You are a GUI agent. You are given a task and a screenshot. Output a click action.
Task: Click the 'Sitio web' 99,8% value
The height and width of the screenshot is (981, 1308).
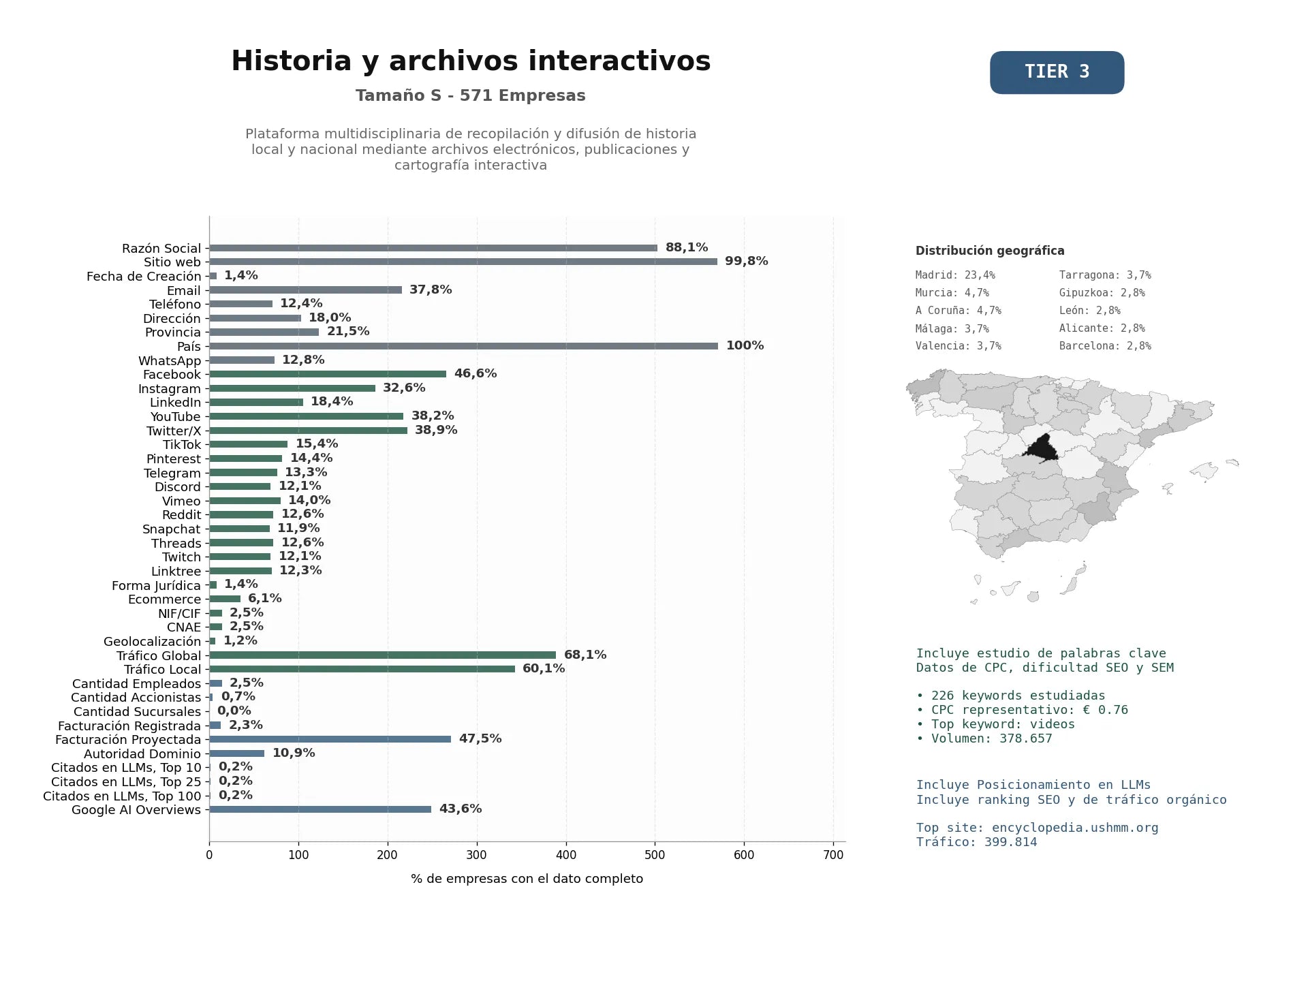[747, 261]
